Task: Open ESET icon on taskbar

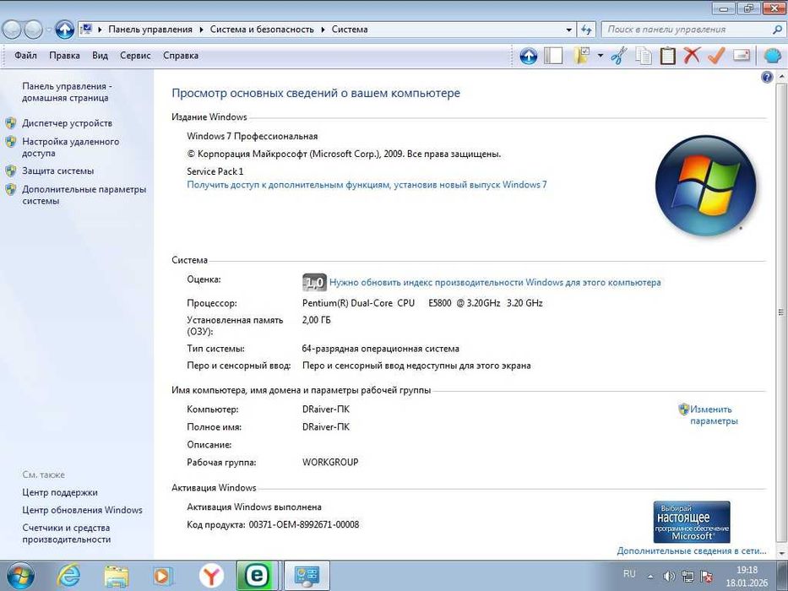Action: click(257, 576)
